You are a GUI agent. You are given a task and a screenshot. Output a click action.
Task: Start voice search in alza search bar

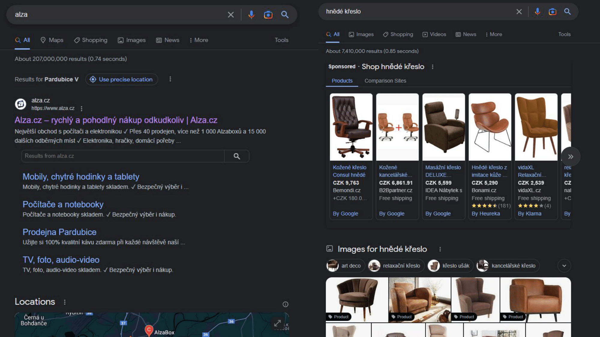(x=251, y=15)
